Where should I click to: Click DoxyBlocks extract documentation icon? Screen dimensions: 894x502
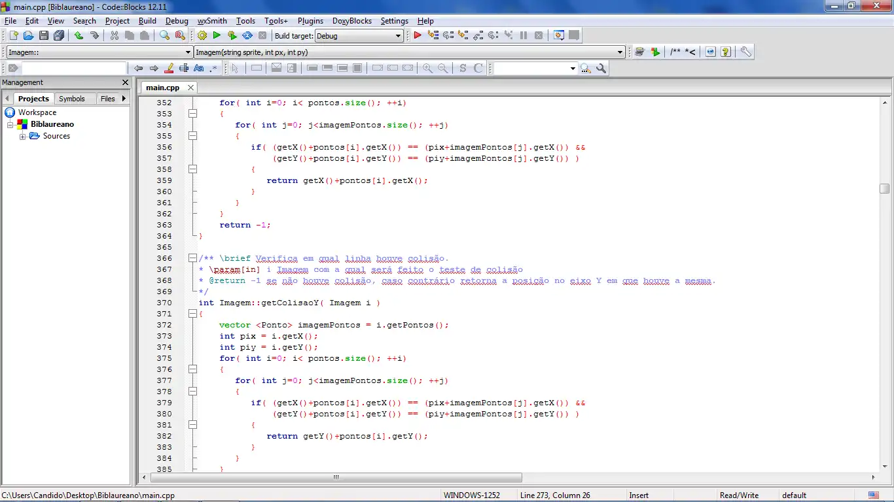click(640, 52)
